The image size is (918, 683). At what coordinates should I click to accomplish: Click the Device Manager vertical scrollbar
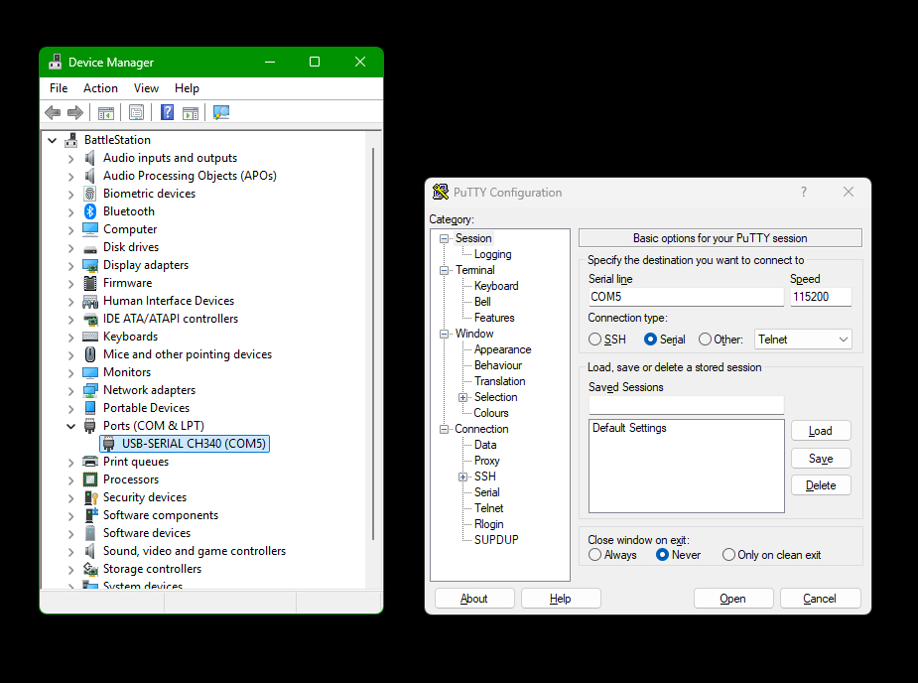click(373, 343)
